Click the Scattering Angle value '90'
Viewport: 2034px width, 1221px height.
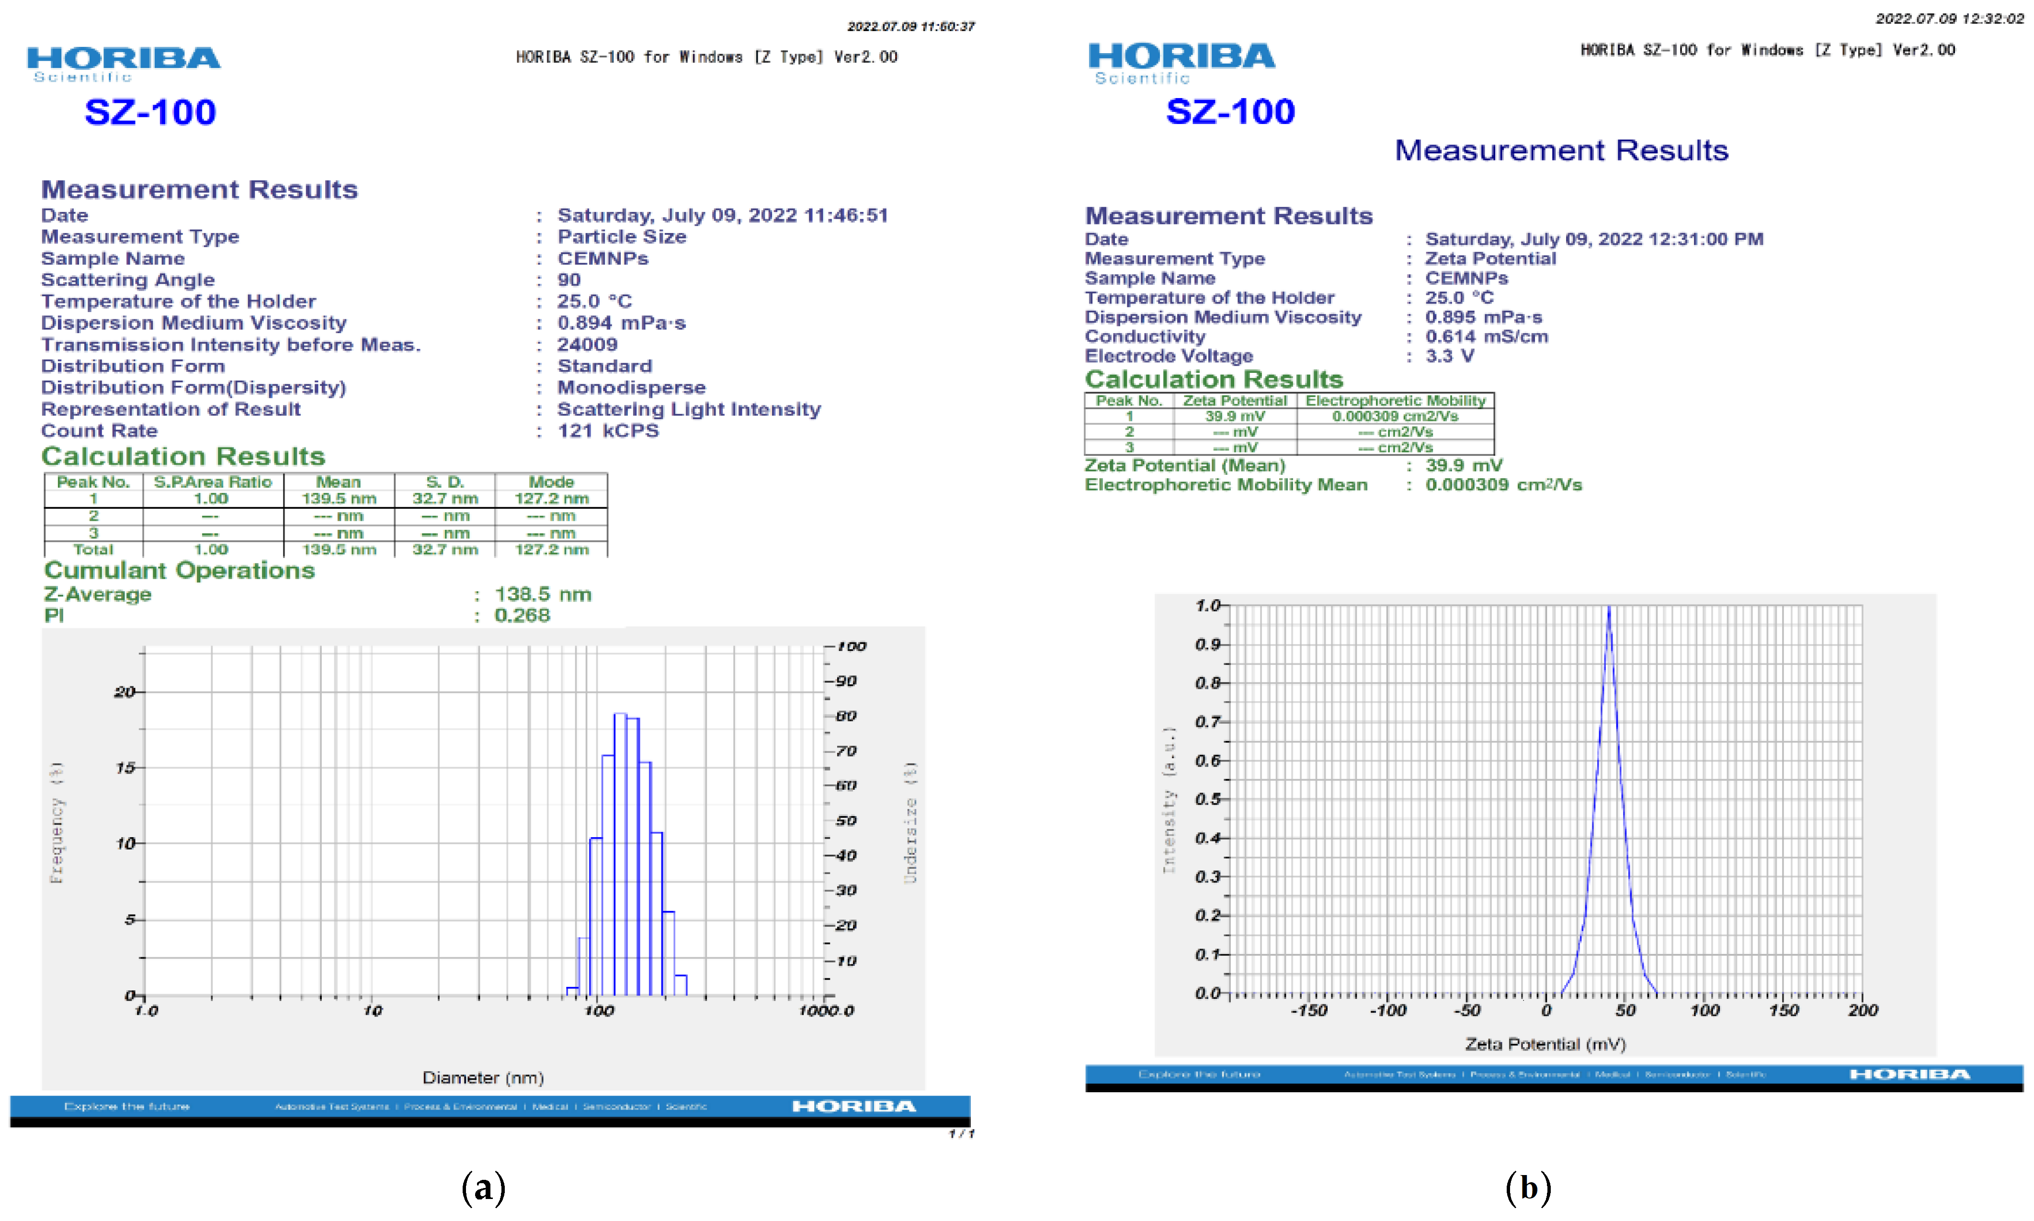coord(569,280)
